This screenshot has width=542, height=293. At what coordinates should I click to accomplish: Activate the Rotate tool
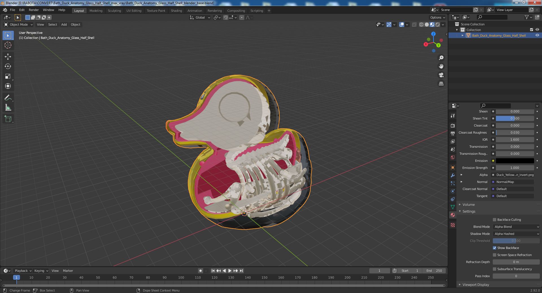coord(8,67)
